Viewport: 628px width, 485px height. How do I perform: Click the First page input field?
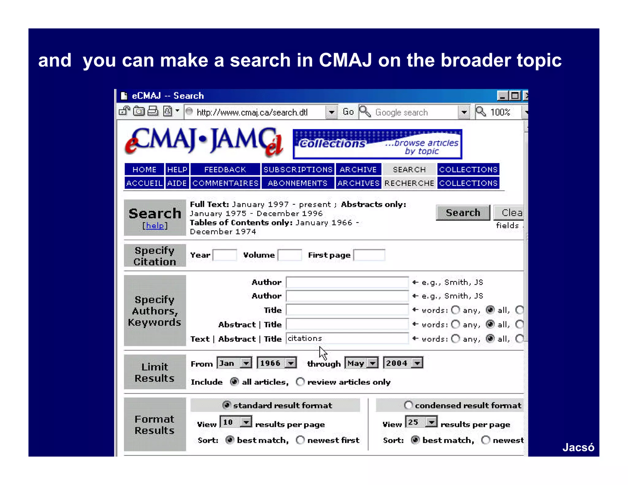369,255
